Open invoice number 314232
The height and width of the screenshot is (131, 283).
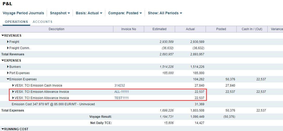click(x=119, y=86)
